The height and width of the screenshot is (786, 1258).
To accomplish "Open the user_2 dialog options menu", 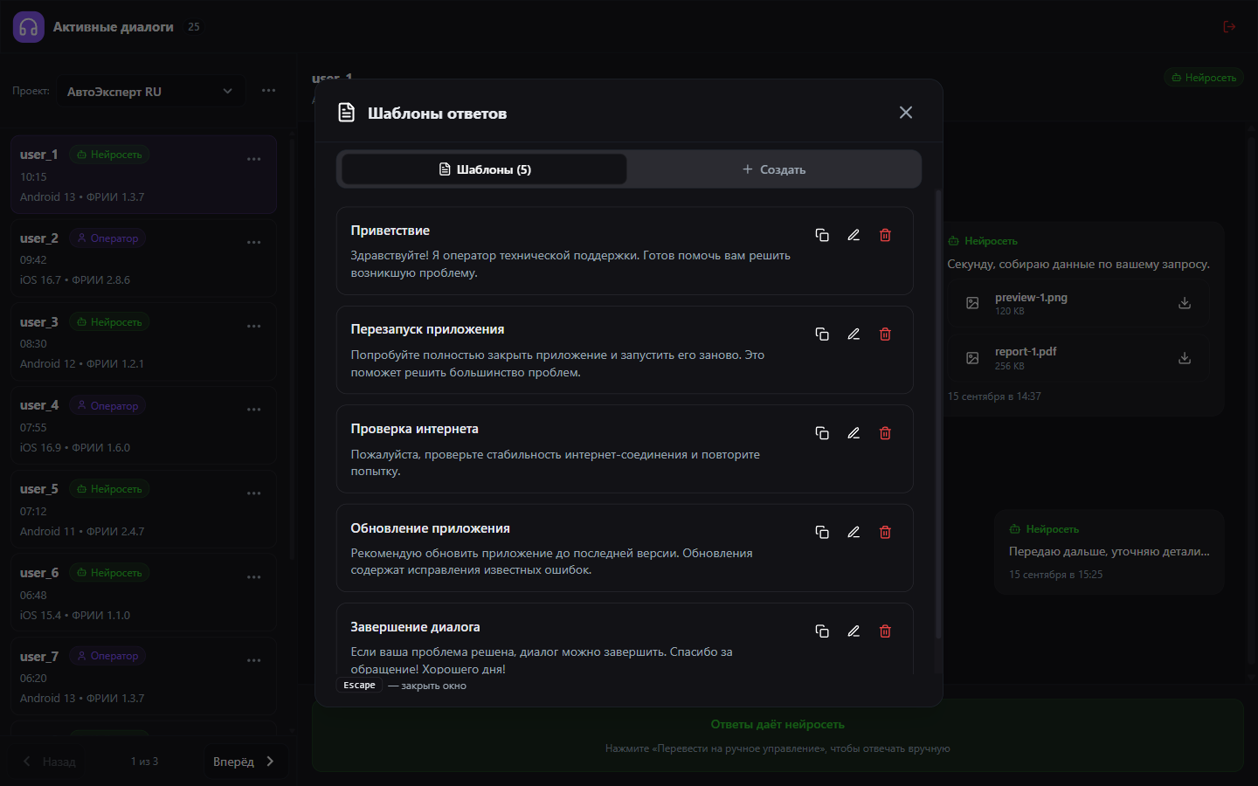I will pos(254,243).
